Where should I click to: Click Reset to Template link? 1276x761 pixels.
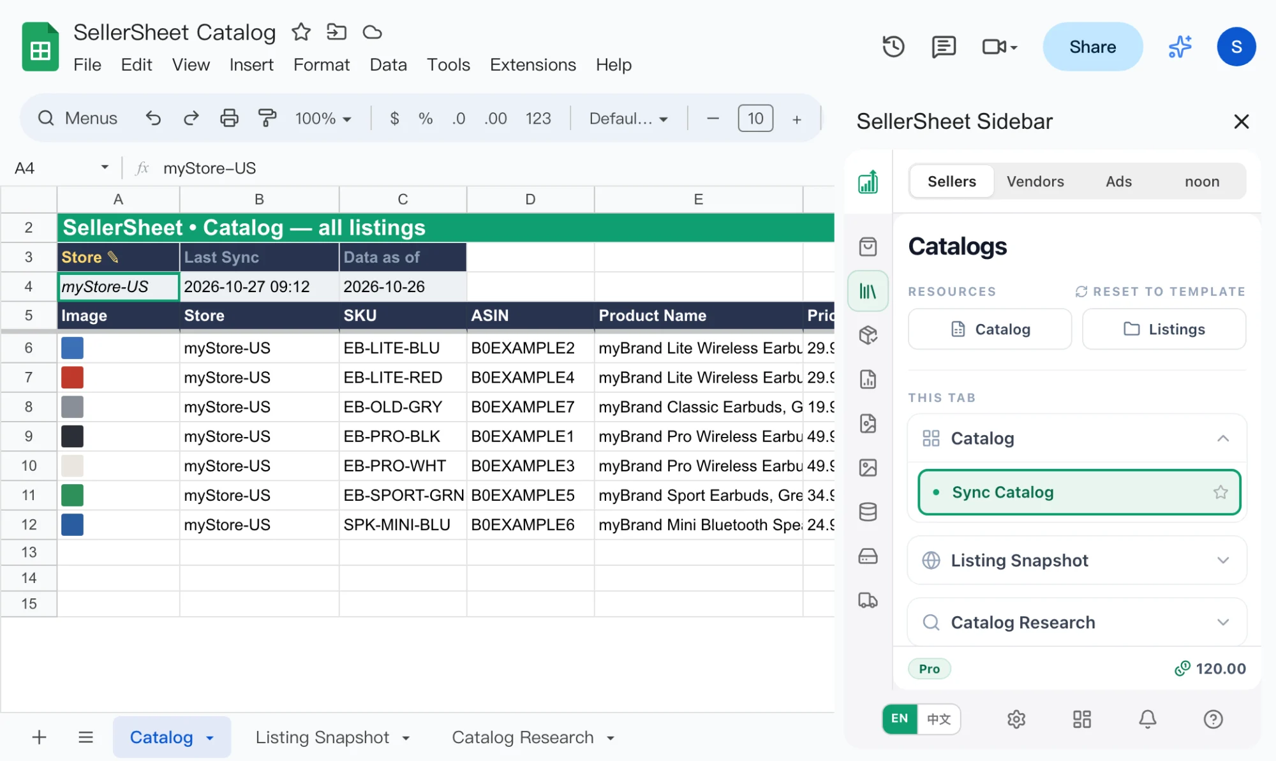click(x=1160, y=292)
